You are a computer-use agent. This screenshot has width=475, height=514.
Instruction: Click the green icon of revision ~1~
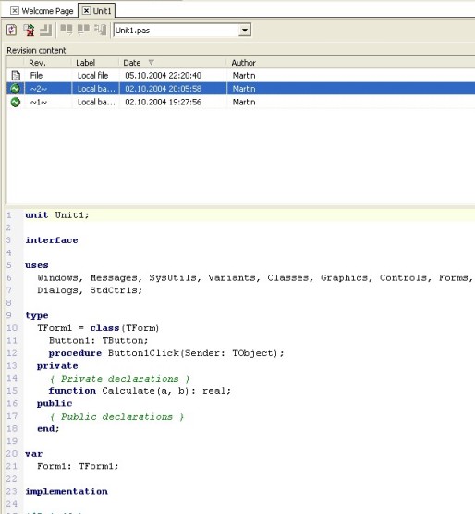click(x=15, y=102)
